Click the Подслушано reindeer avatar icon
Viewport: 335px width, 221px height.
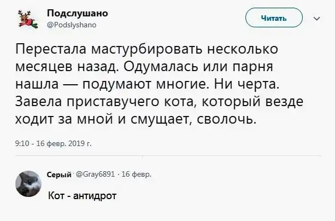24,18
